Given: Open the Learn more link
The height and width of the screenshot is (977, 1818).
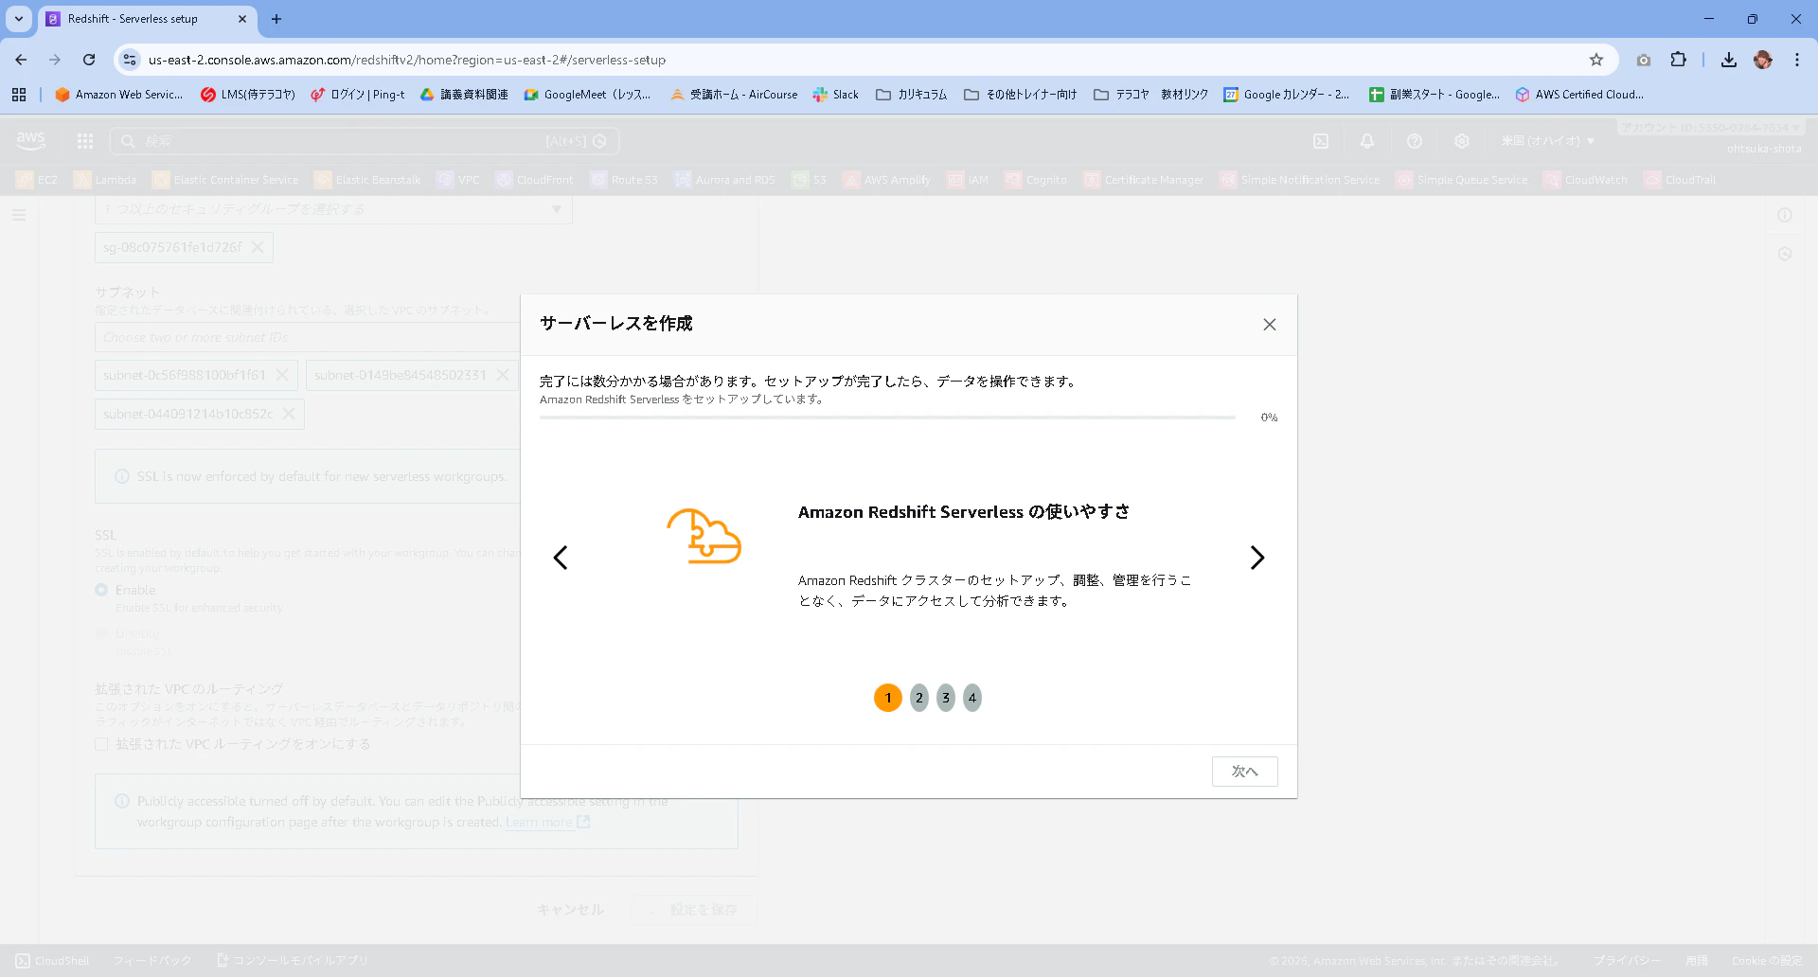Looking at the screenshot, I should coord(547,822).
